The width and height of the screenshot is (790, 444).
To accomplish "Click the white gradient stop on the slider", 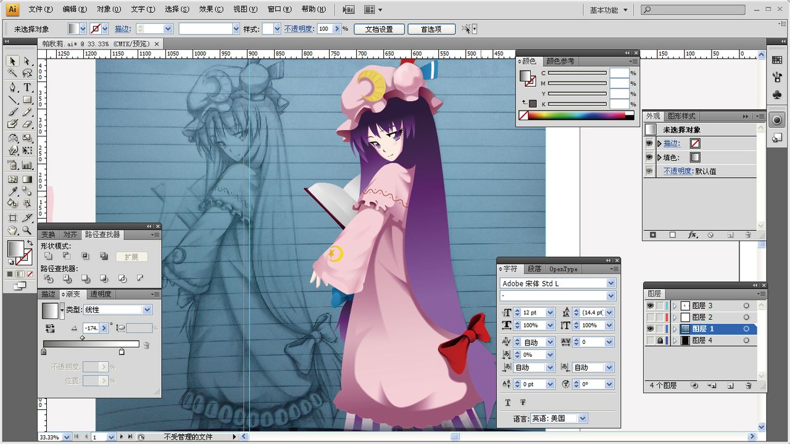I will coord(122,352).
